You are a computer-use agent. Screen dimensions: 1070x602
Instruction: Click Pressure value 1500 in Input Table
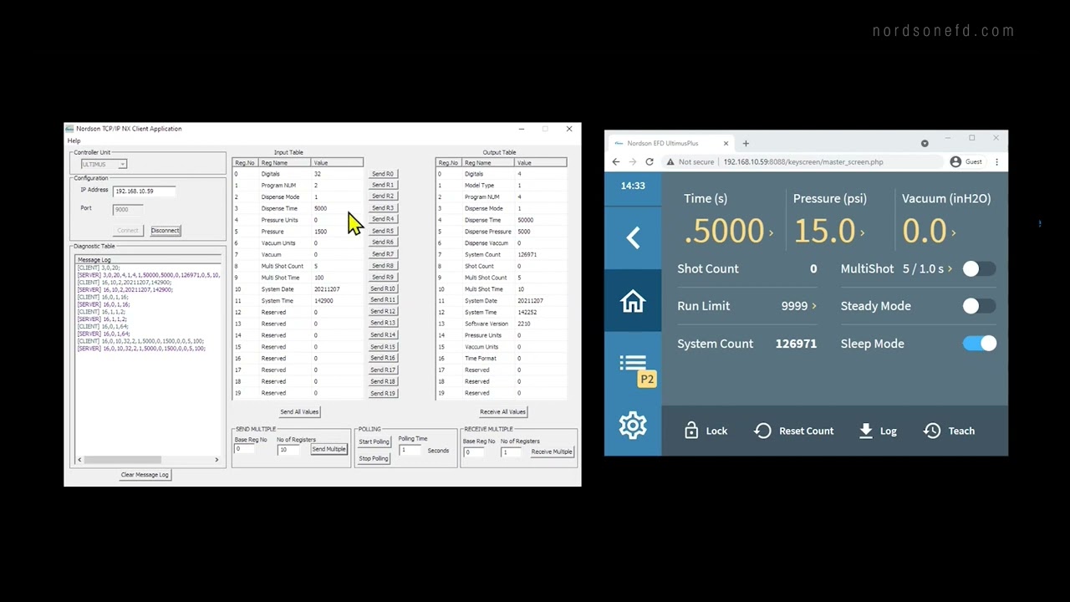(321, 232)
